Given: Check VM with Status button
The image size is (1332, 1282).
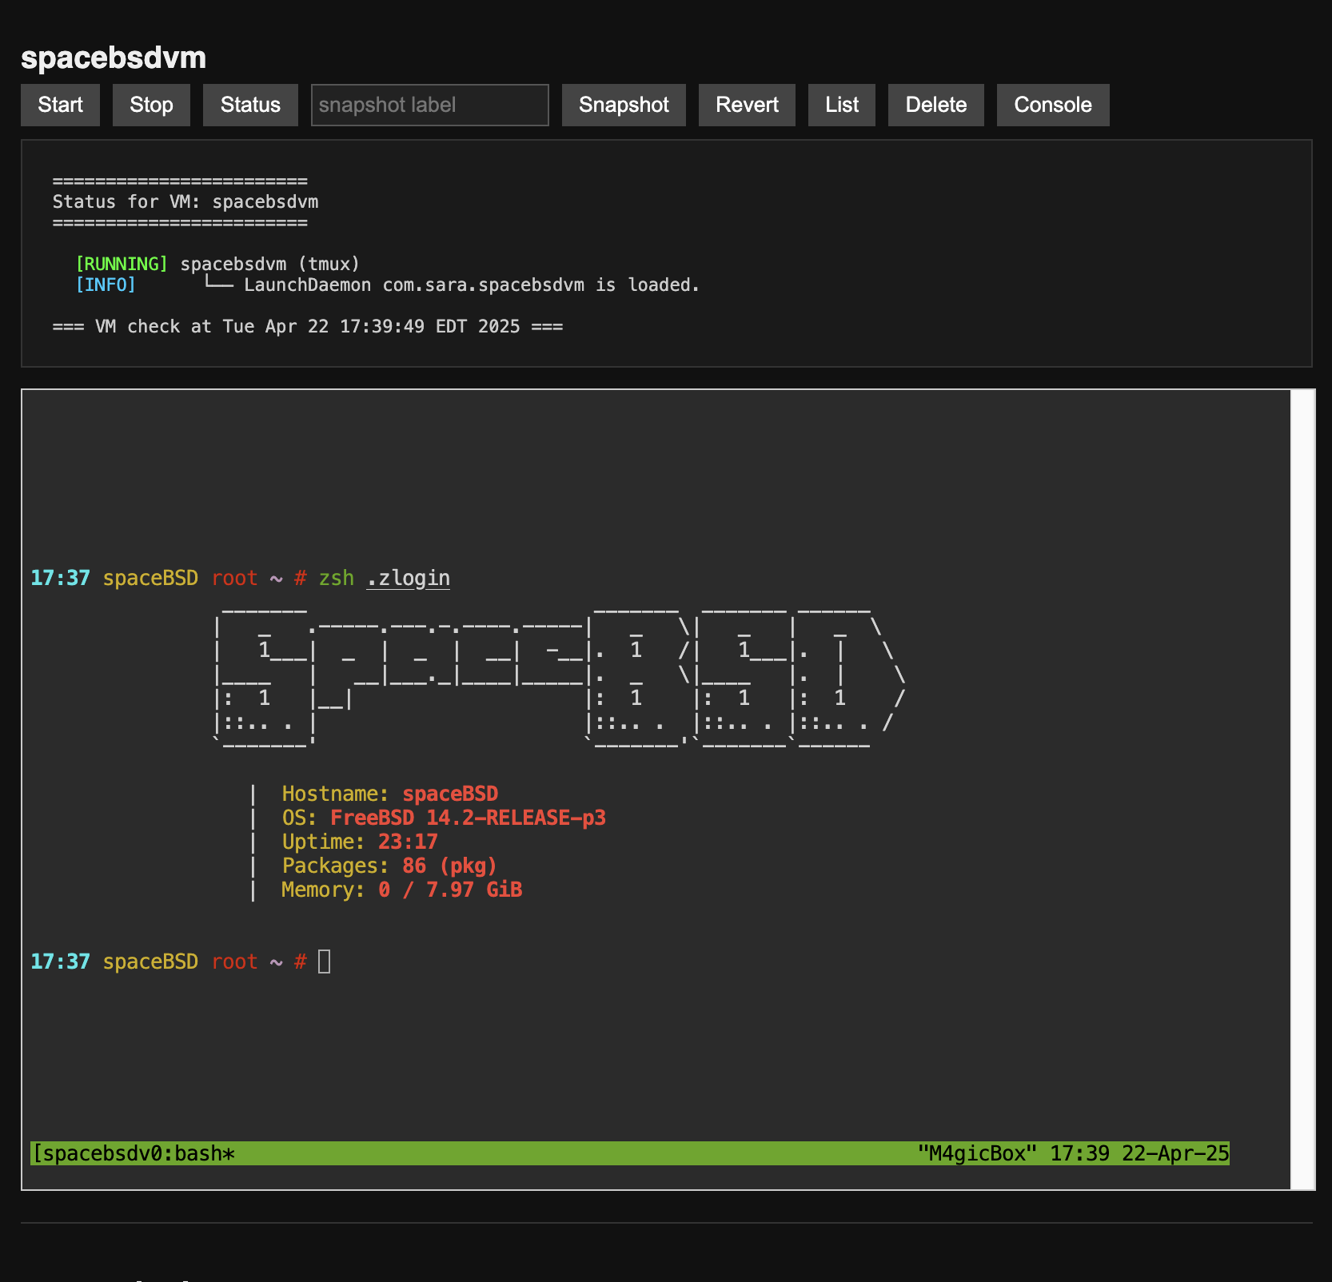Looking at the screenshot, I should pos(250,105).
